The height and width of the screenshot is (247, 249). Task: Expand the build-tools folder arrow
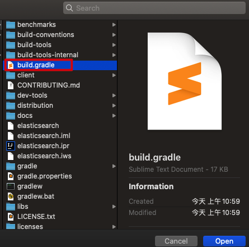[114, 45]
